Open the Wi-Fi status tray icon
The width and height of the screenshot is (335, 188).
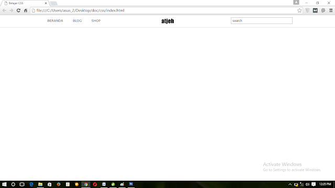301,184
